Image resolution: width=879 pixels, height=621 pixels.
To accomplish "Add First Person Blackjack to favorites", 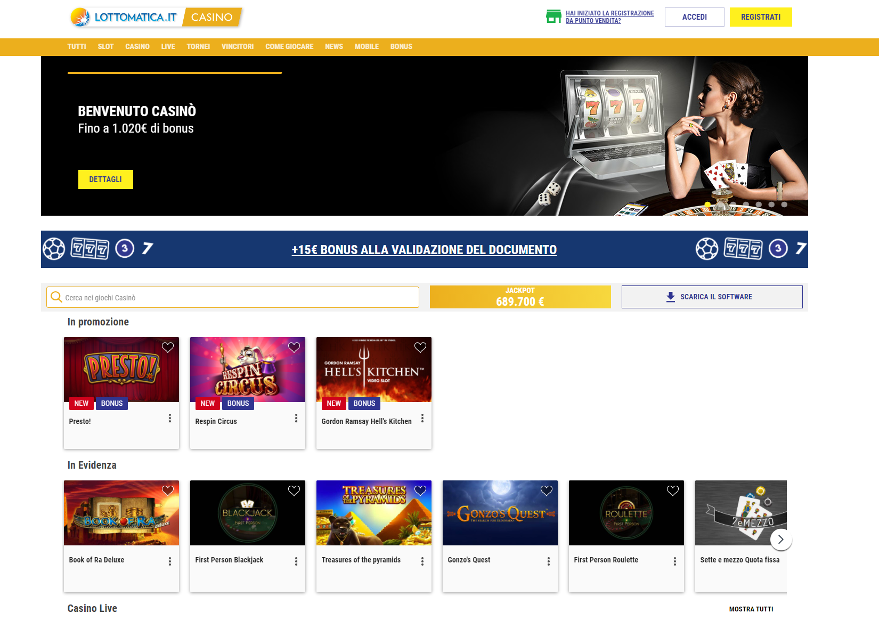I will 294,491.
